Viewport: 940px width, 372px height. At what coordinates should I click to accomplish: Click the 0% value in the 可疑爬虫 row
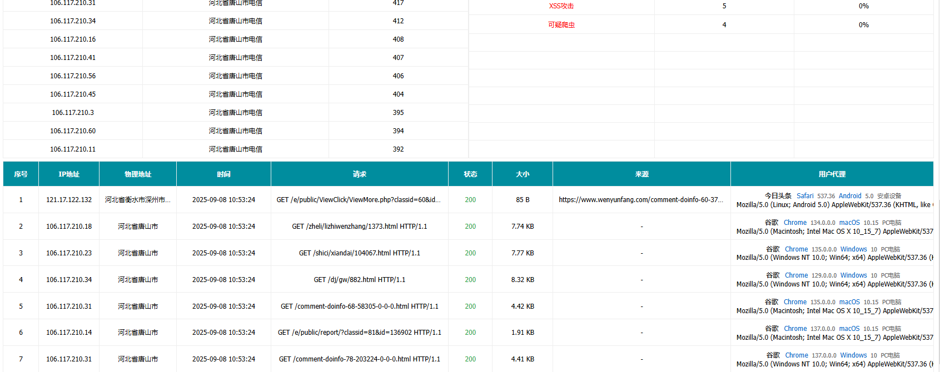point(864,25)
